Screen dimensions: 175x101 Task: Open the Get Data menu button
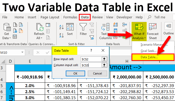[x=7, y=31]
